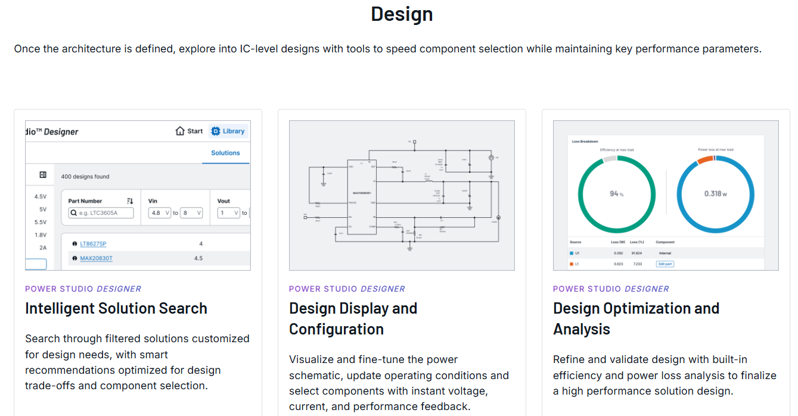Click the Start home icon
The width and height of the screenshot is (798, 416).
[x=180, y=131]
